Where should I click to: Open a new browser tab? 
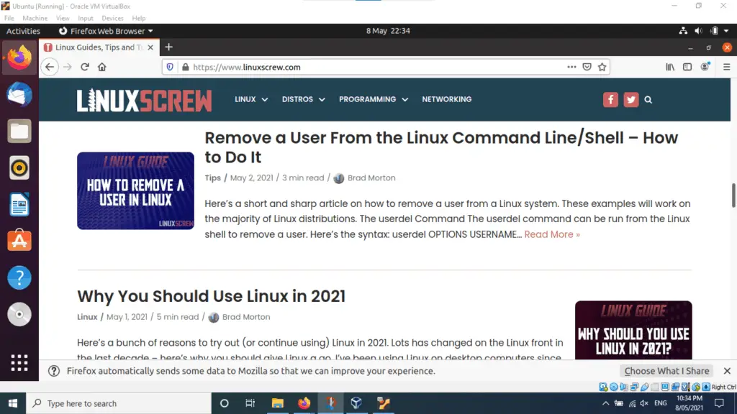(168, 47)
